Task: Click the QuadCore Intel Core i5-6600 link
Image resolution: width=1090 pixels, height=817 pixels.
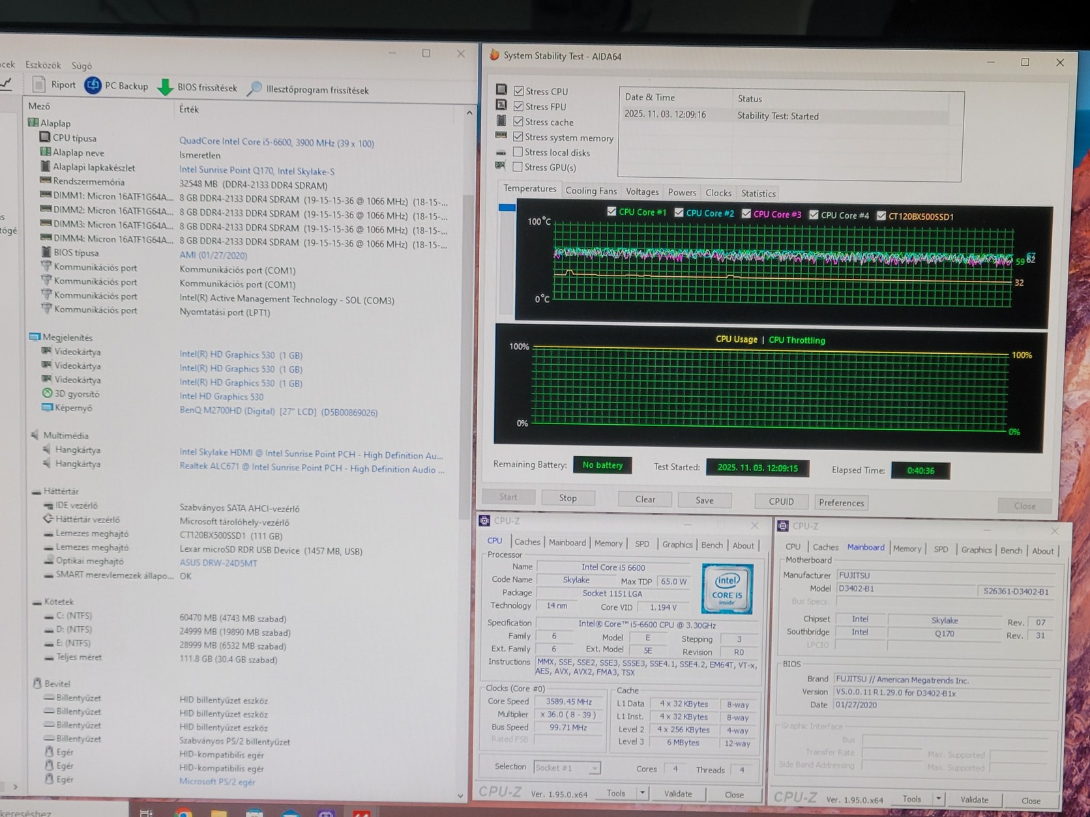Action: pos(276,143)
